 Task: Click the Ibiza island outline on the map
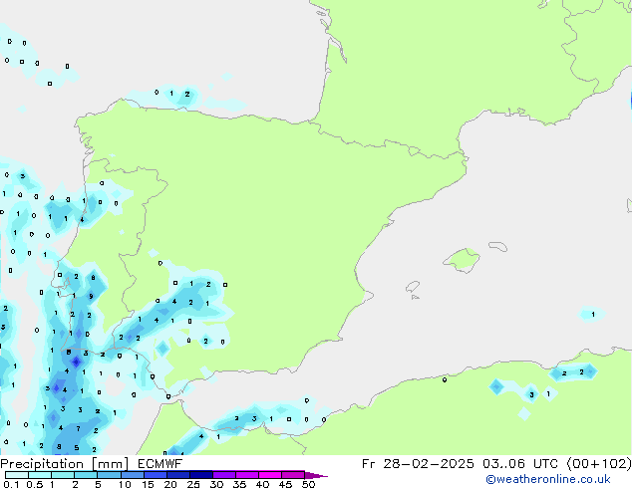tap(413, 287)
